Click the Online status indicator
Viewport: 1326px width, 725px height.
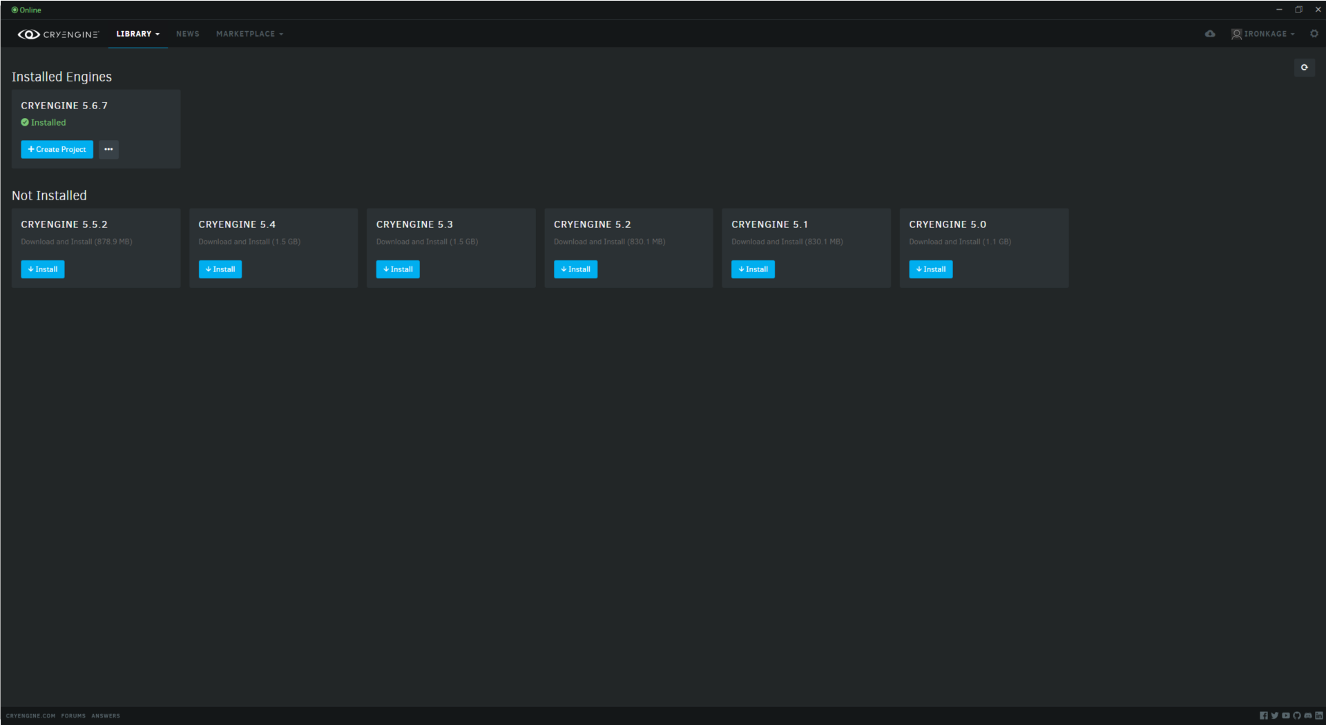click(x=26, y=10)
